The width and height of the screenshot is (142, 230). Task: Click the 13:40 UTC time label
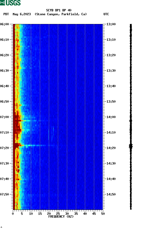click(x=111, y=86)
